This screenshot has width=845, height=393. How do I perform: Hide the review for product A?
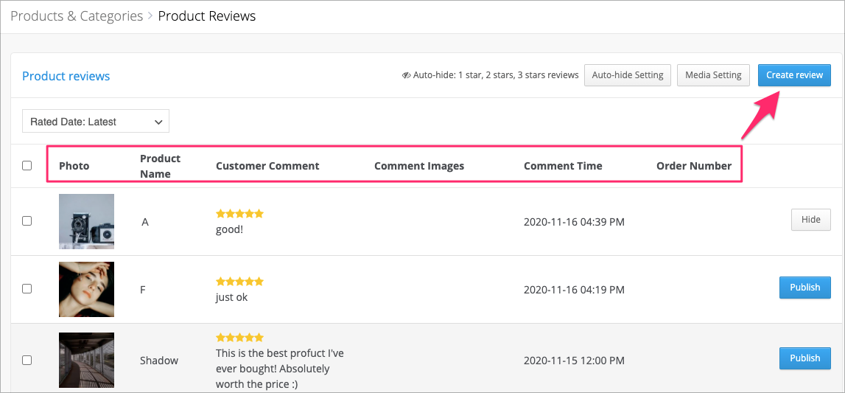click(x=811, y=220)
